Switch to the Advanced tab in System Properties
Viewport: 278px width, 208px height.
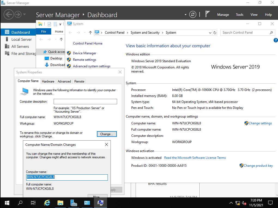[64, 81]
